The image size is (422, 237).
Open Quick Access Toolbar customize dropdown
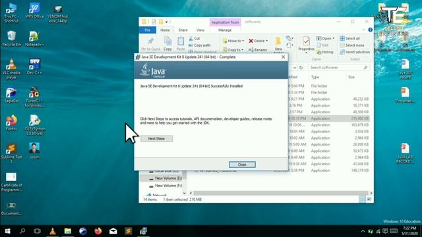167,22
